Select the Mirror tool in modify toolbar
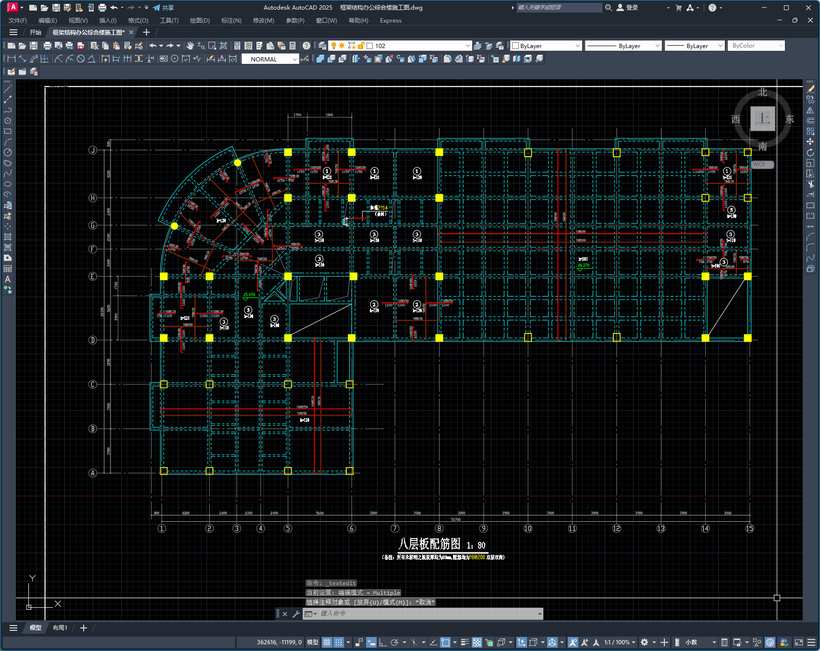 click(810, 110)
